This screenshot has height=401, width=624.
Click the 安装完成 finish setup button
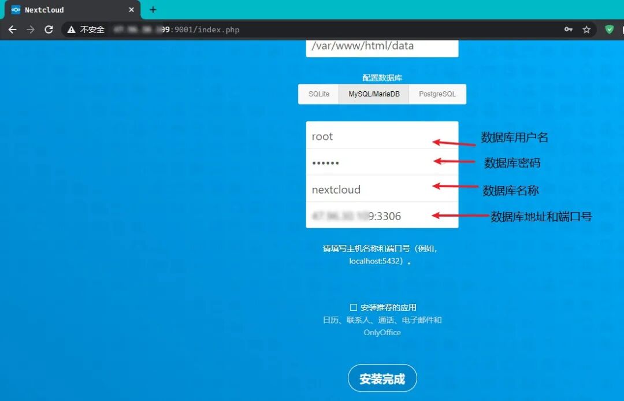(382, 378)
